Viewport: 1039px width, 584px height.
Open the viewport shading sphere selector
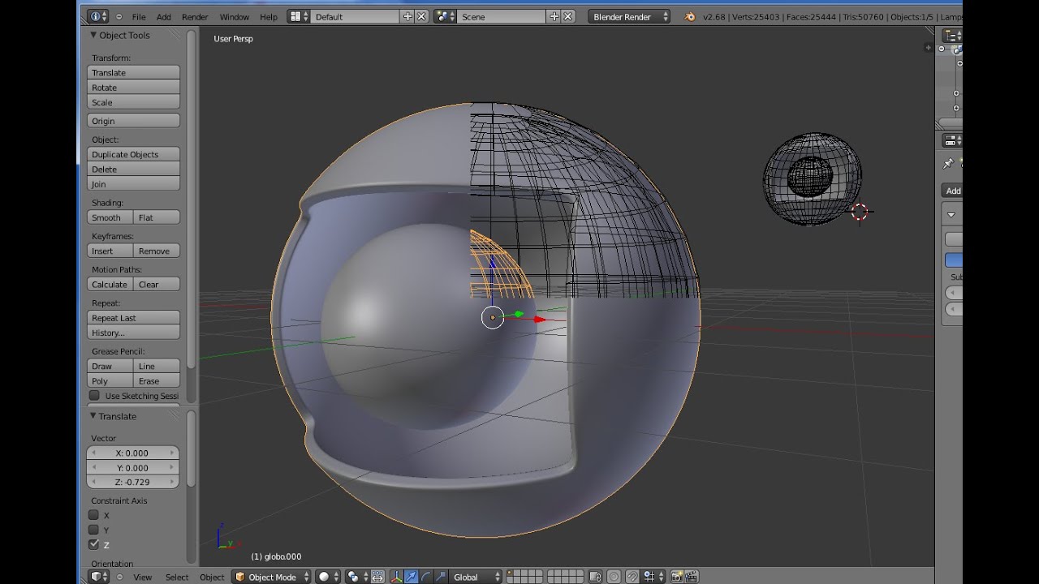pyautogui.click(x=329, y=577)
